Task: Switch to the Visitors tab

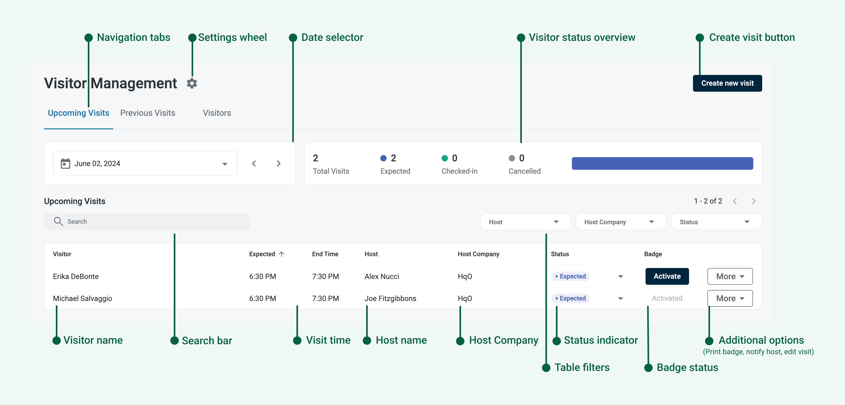Action: point(216,113)
